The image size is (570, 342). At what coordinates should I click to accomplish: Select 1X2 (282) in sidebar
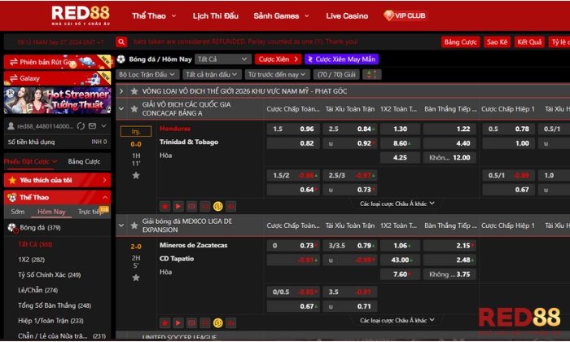(x=32, y=260)
